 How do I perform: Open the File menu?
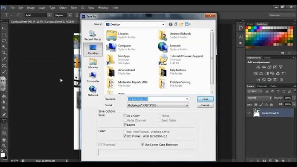coord(13,8)
